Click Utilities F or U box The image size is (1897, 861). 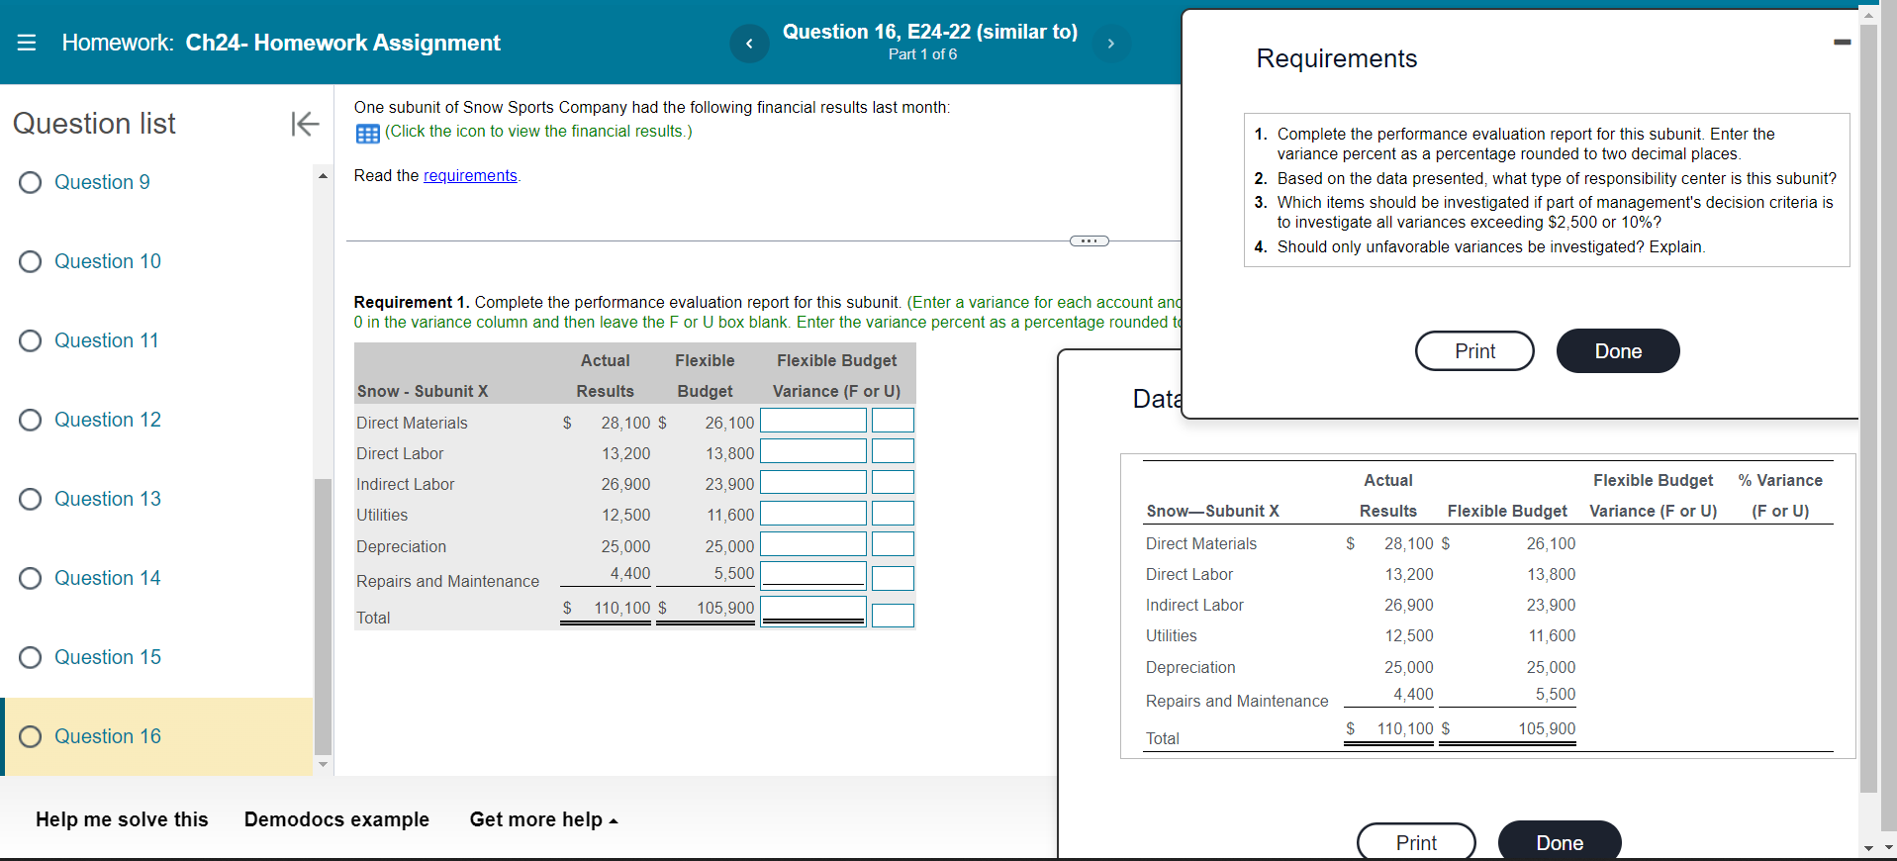[893, 513]
